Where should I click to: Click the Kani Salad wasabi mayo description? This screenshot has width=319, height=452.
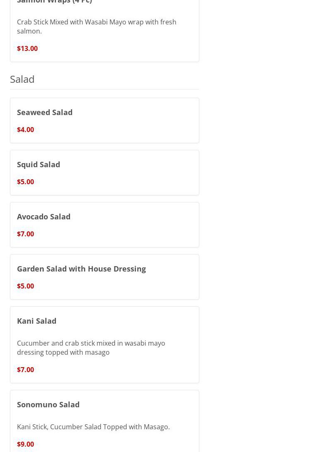[x=91, y=348]
